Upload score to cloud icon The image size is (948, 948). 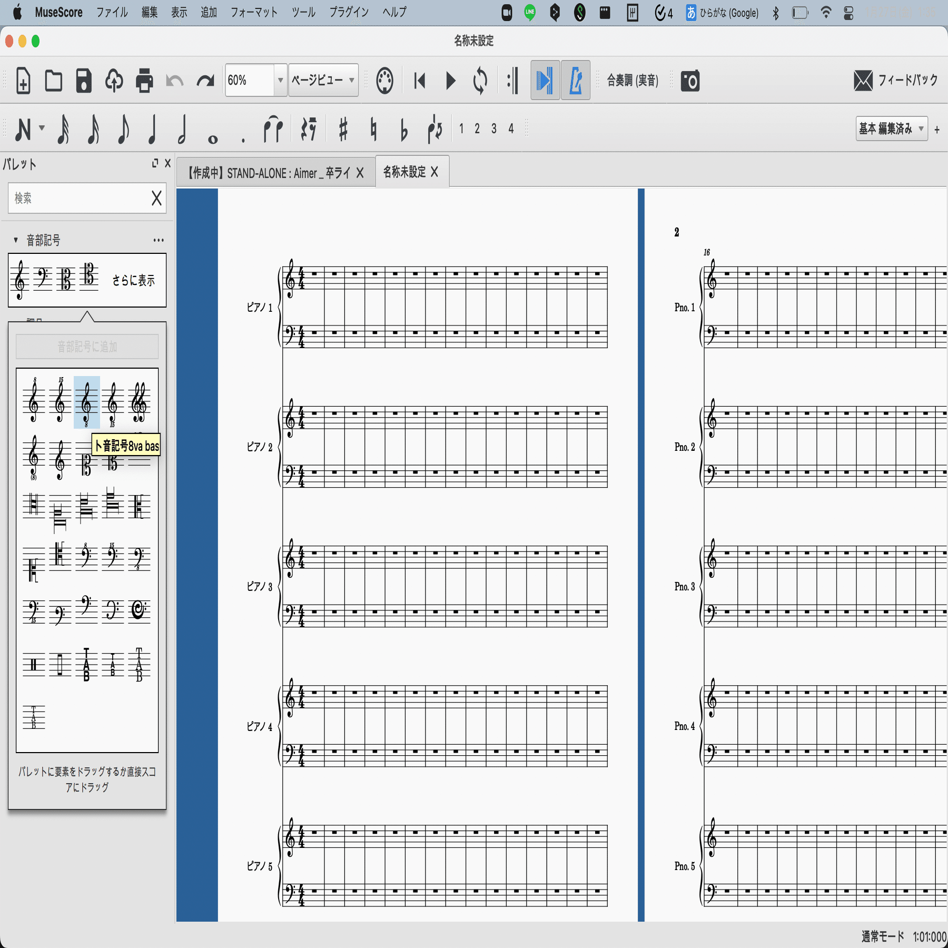pyautogui.click(x=114, y=81)
